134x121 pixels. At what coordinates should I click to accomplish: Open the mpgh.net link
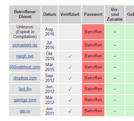click(25, 56)
